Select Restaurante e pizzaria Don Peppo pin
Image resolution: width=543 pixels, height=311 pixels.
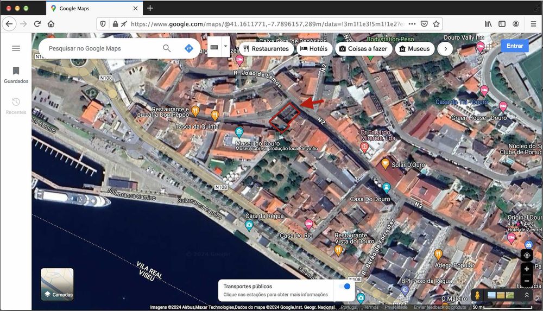tap(195, 111)
